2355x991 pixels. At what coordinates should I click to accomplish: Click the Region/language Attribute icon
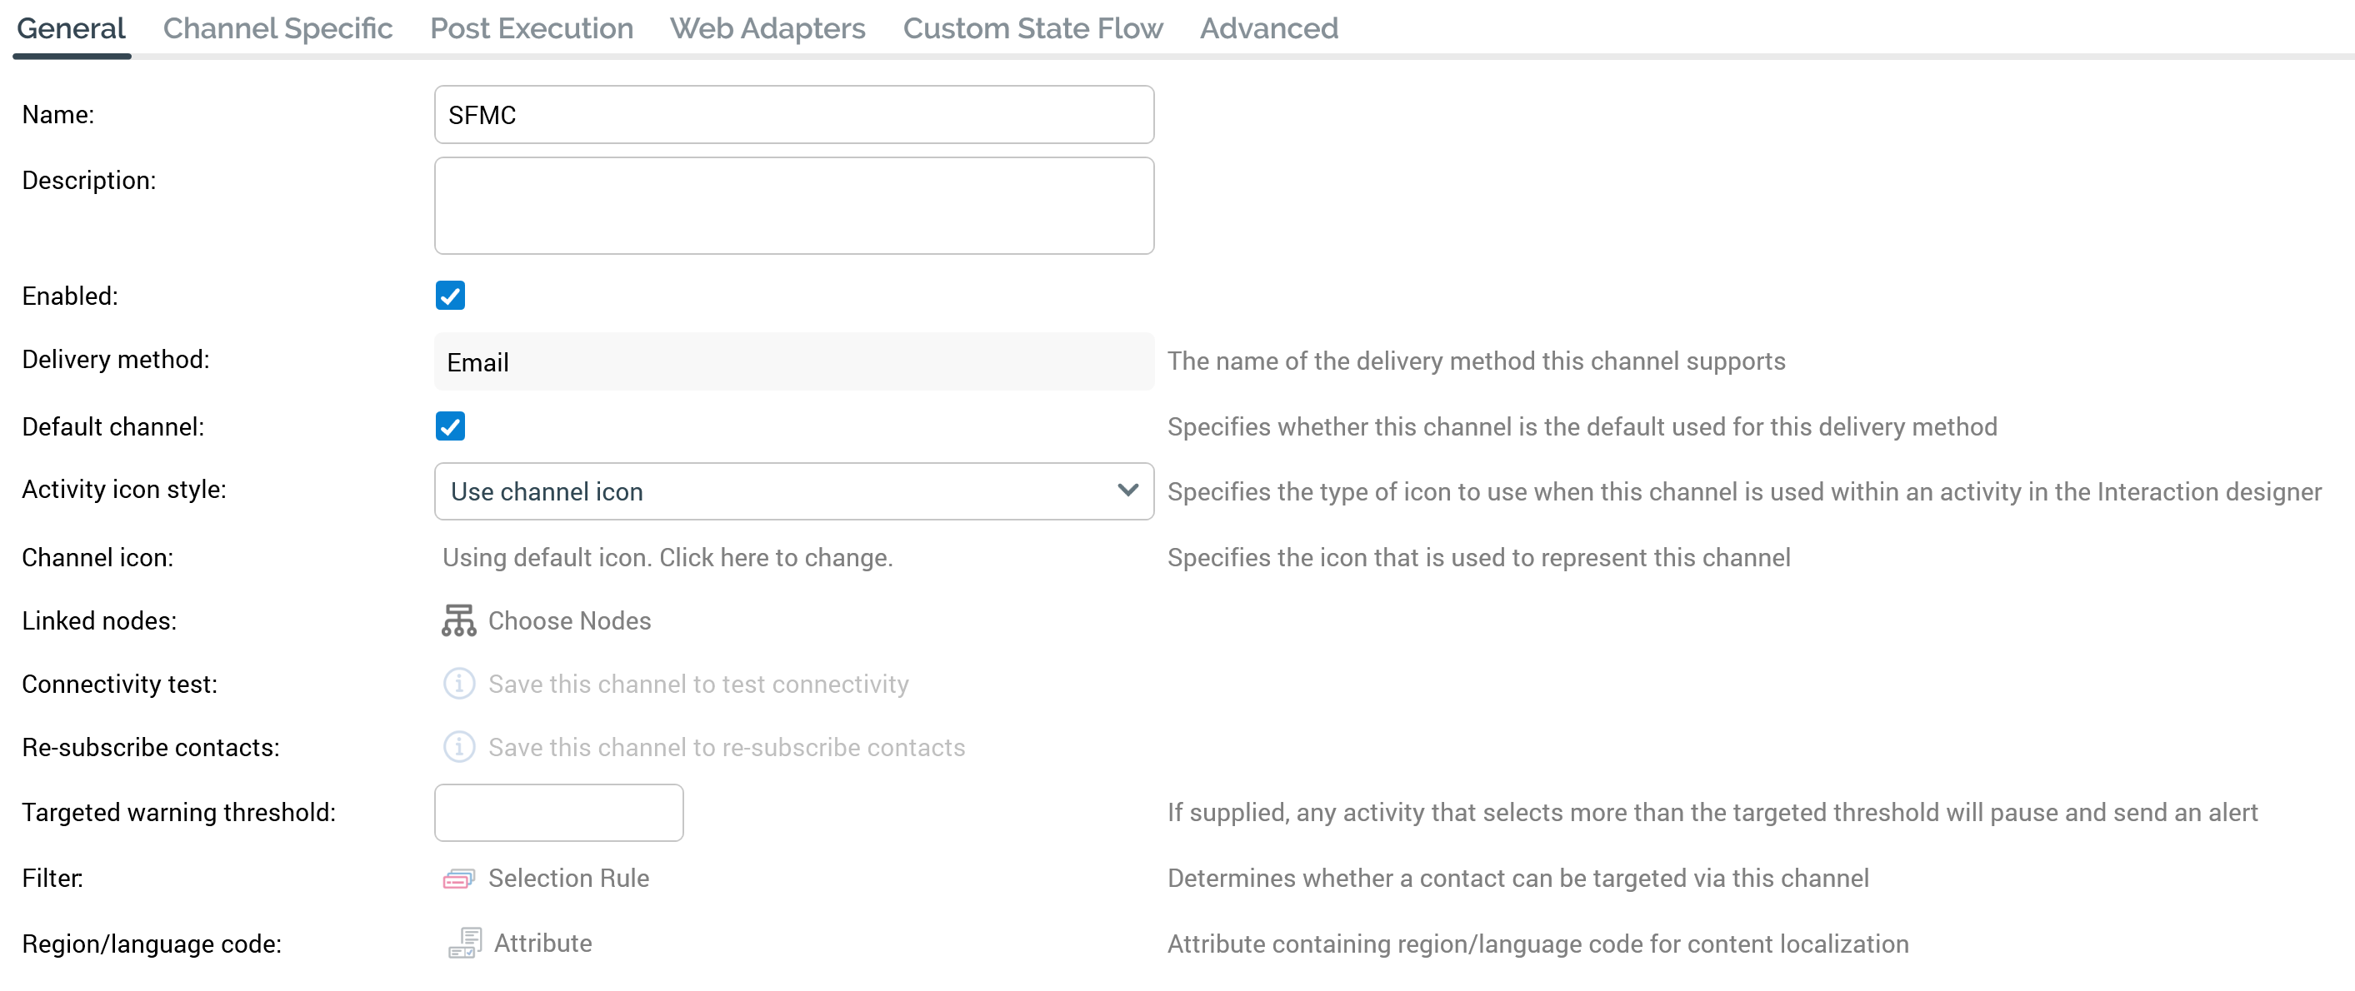point(464,943)
